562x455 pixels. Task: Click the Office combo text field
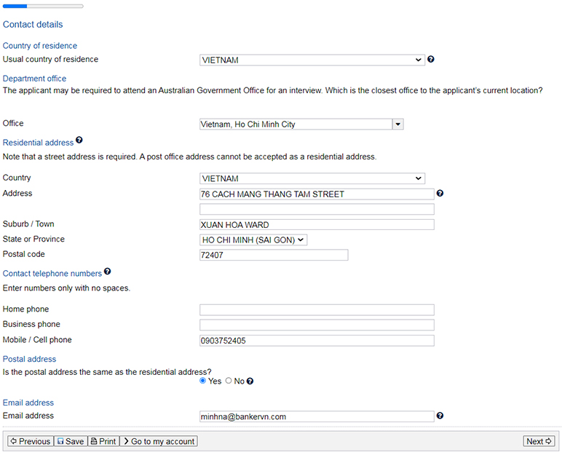tap(296, 124)
